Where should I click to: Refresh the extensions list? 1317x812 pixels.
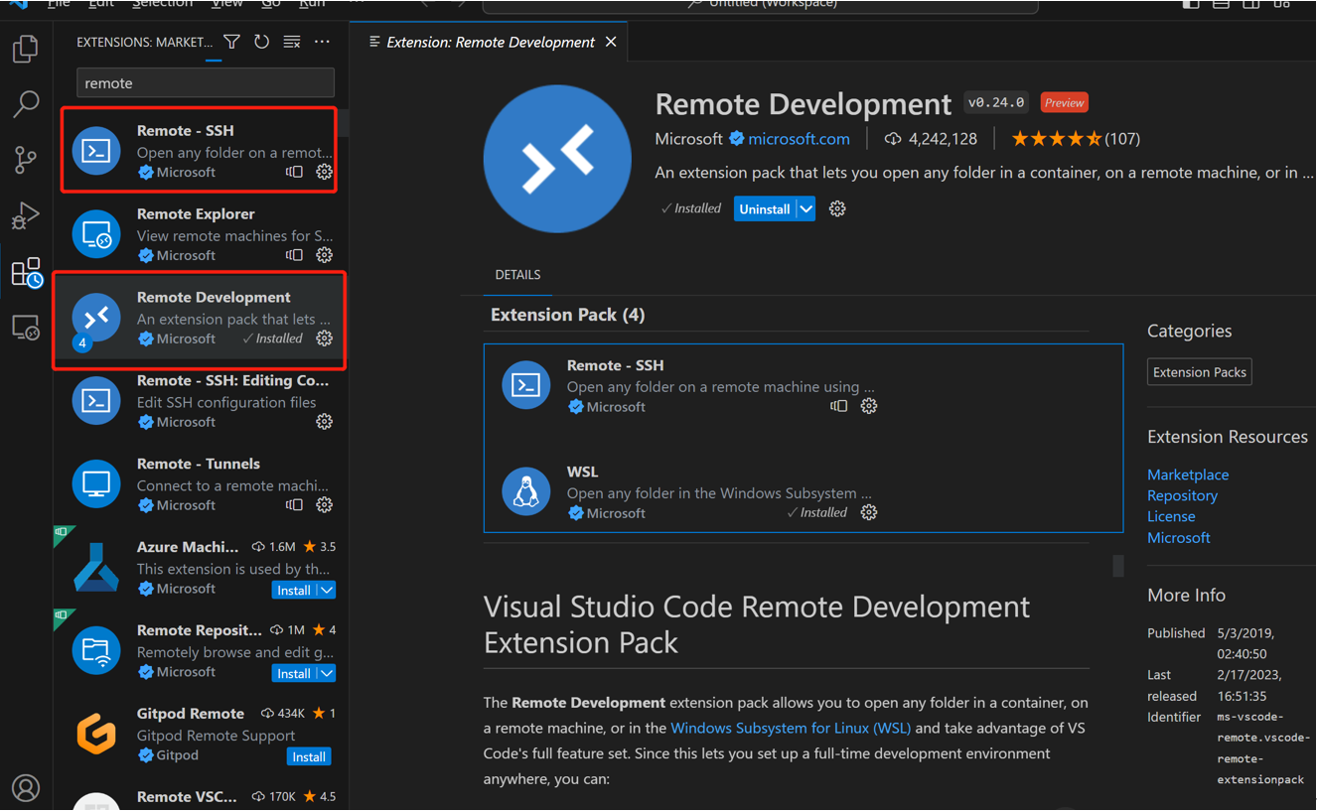261,42
